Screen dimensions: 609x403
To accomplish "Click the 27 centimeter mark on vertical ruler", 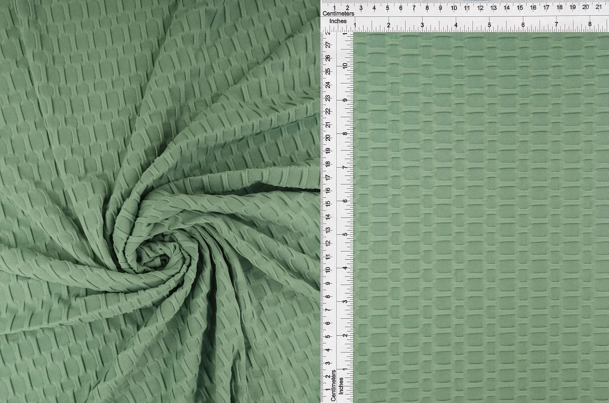I will pos(328,45).
